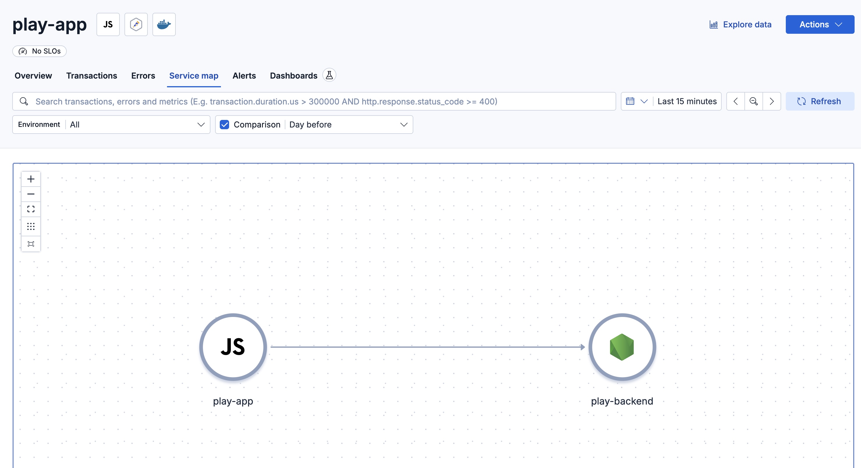The image size is (861, 468).
Task: Select the play-app JS node circle
Action: click(233, 347)
